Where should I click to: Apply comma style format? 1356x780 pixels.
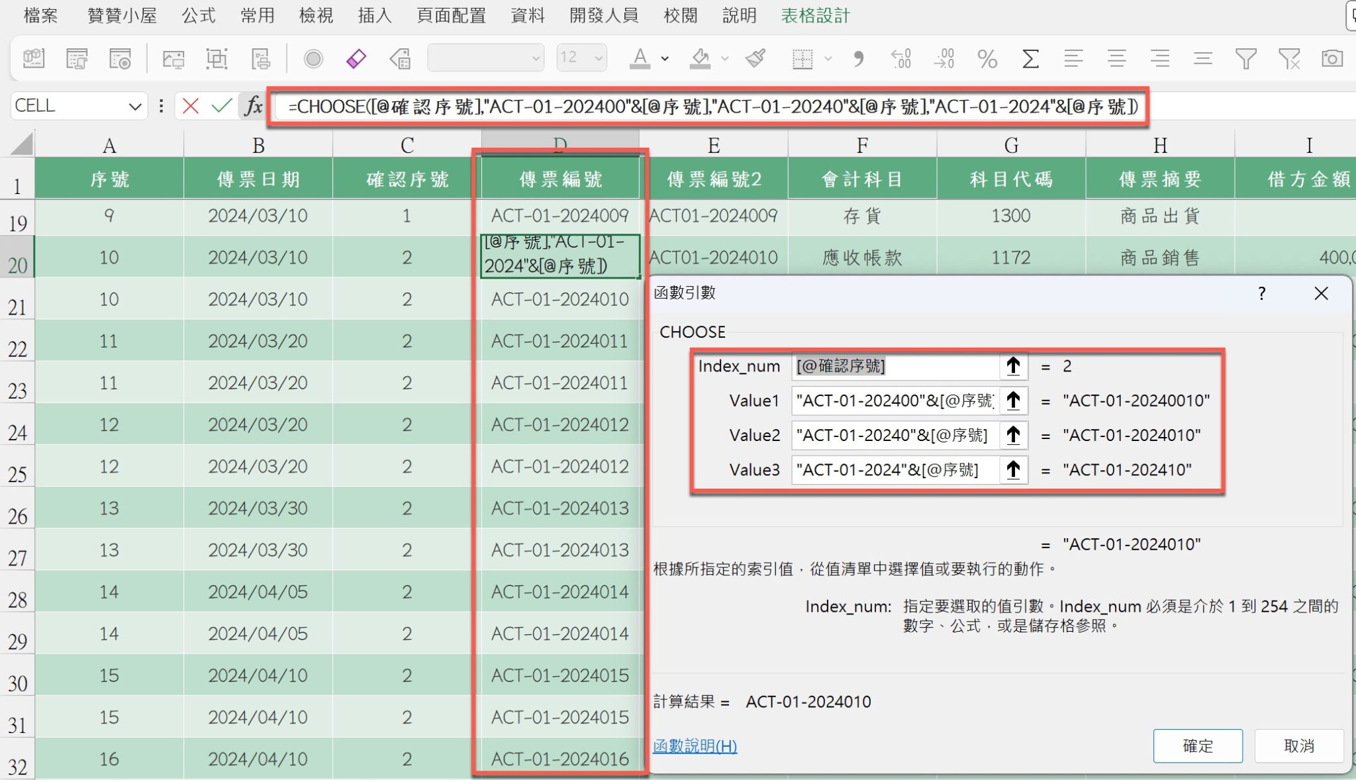858,59
